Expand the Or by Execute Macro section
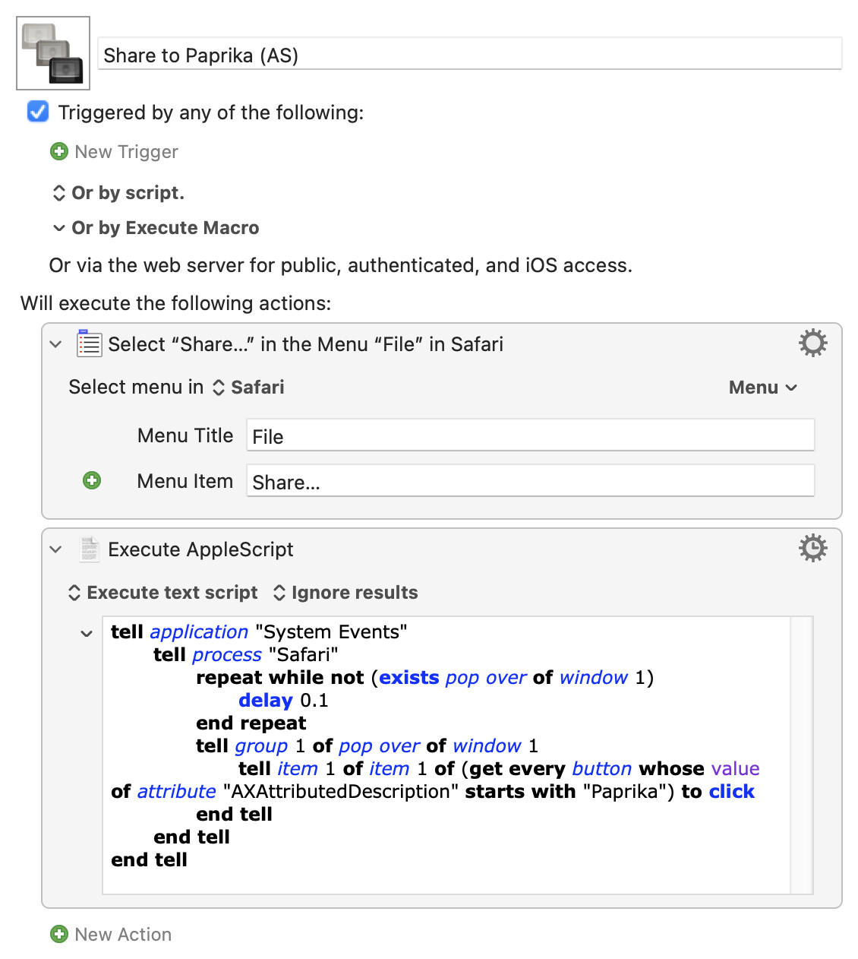The width and height of the screenshot is (858, 959). (59, 228)
